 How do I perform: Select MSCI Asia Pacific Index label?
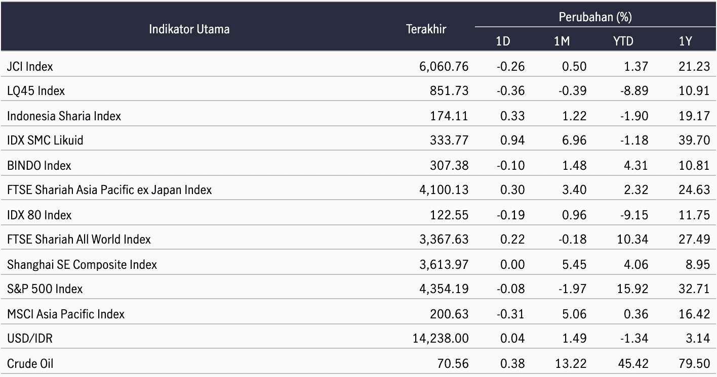[66, 314]
